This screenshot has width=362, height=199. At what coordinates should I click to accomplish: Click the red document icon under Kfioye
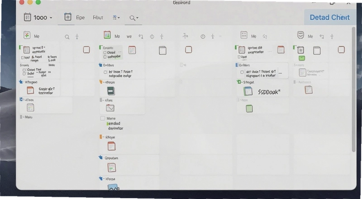click(x=111, y=146)
